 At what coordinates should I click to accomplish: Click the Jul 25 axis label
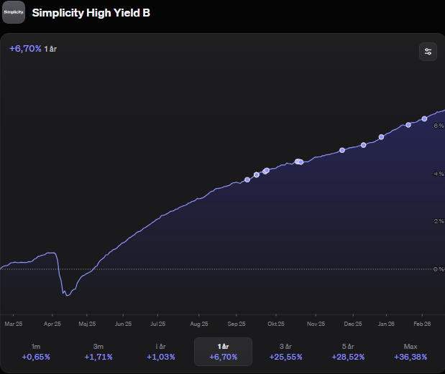pos(157,324)
